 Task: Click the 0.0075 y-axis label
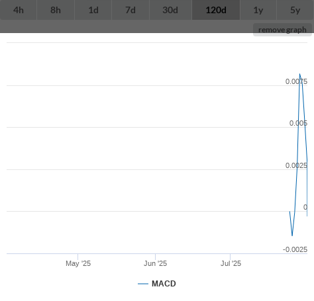296,81
